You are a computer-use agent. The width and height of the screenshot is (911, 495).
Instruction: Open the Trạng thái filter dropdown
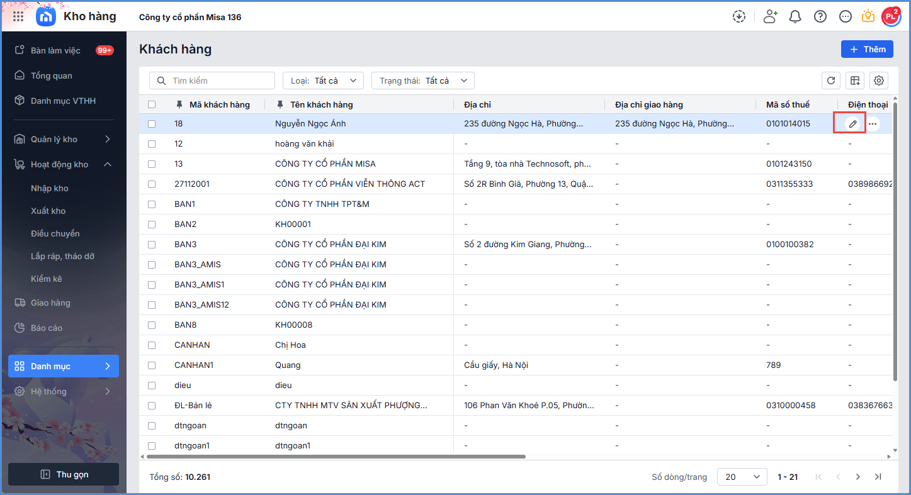(x=422, y=81)
